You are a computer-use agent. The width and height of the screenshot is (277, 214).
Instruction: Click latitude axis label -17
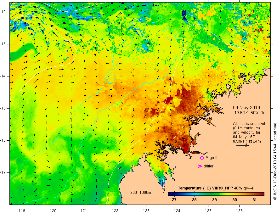pos(3,172)
